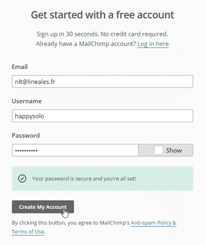206x245 pixels.
Task: Click the 'Get started with a free account' heading
Action: (x=102, y=15)
